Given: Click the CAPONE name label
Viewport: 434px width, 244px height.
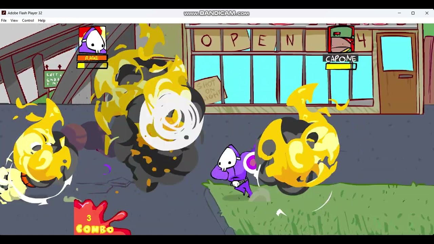Looking at the screenshot, I should click(x=341, y=59).
